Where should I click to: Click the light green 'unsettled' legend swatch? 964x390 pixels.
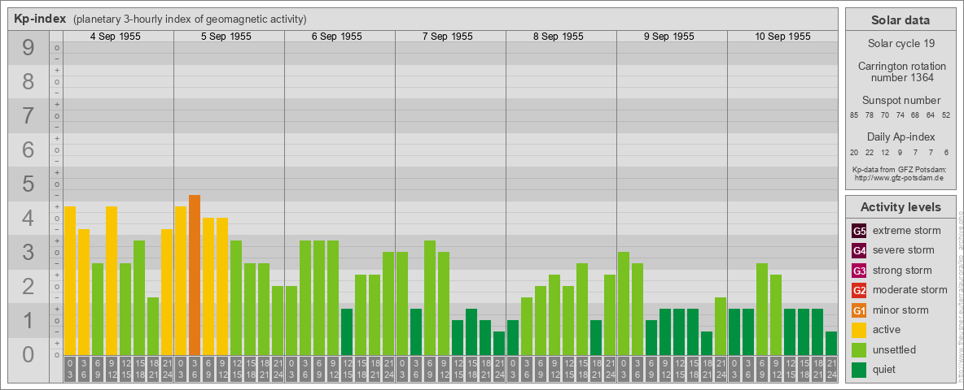tap(859, 350)
